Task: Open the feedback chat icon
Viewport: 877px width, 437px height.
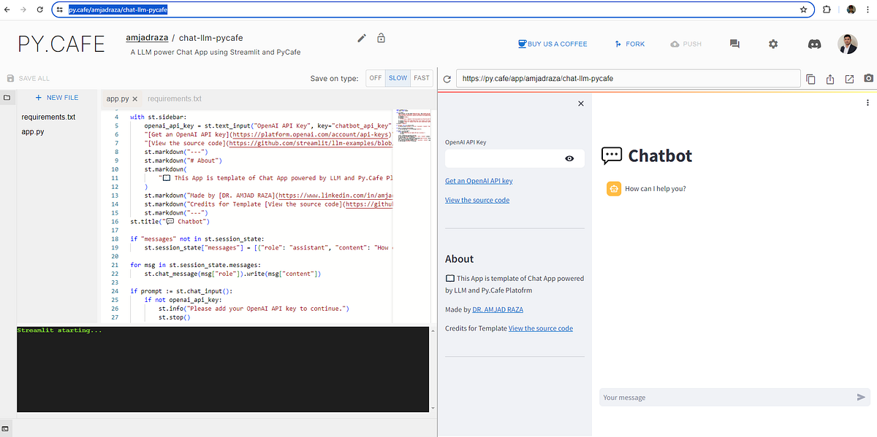Action: tap(734, 44)
